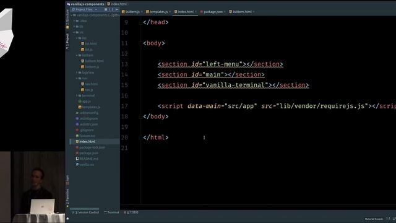Toggle the npm tool window
This screenshot has height=223, width=396.
pos(67,180)
